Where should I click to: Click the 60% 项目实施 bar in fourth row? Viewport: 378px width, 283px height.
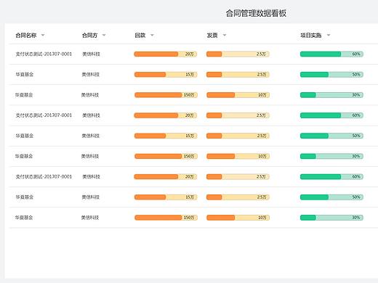331,115
